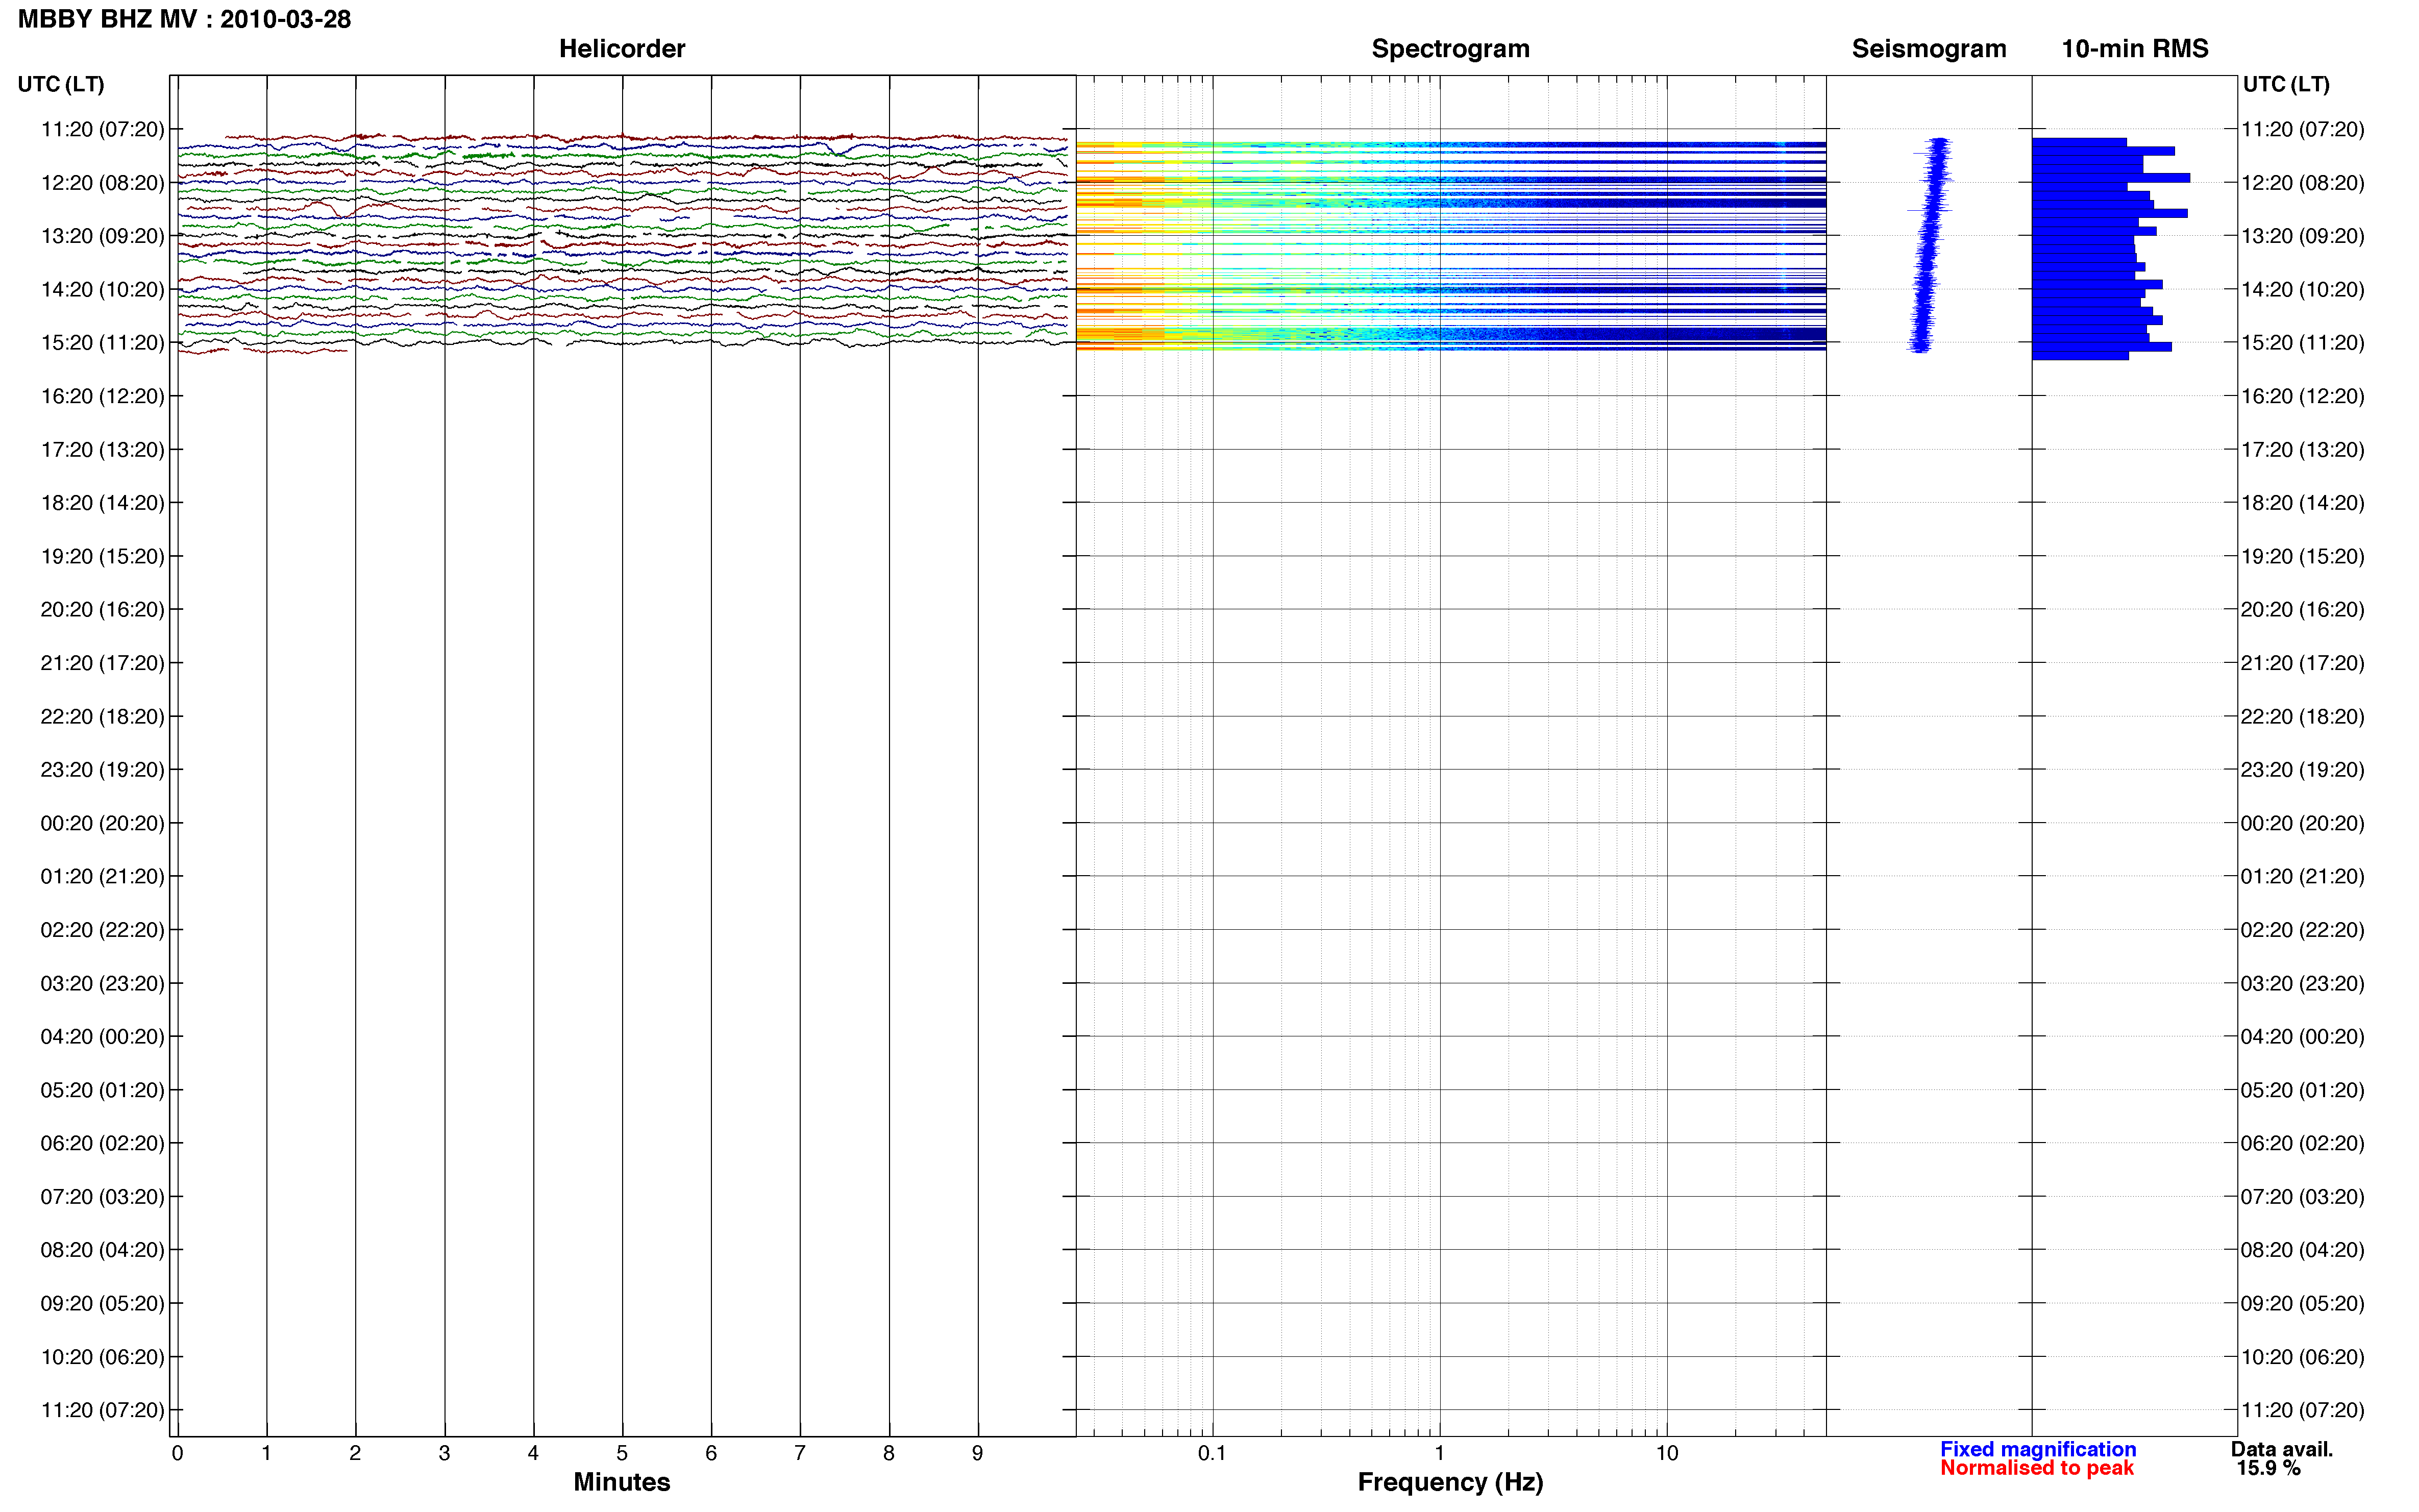Screen dimensions: 2419x1512
Task: Click right time label 03:20 (23:20)
Action: (x=2302, y=983)
